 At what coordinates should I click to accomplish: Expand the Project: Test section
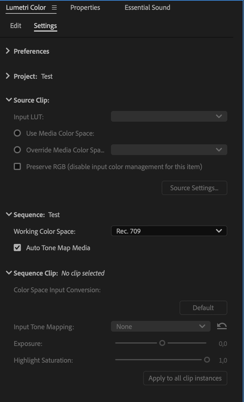[8, 76]
